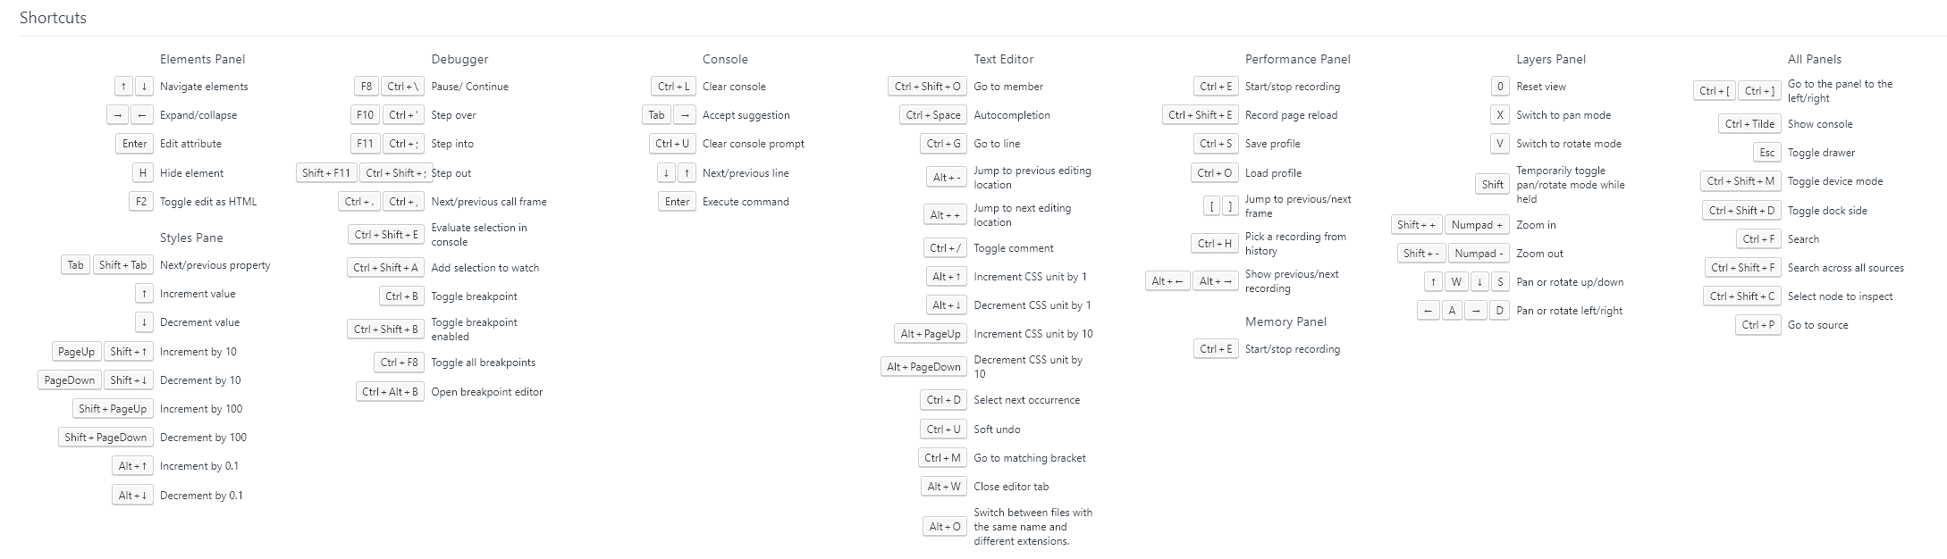Click the Esc key for Toggle drawer

point(1766,153)
